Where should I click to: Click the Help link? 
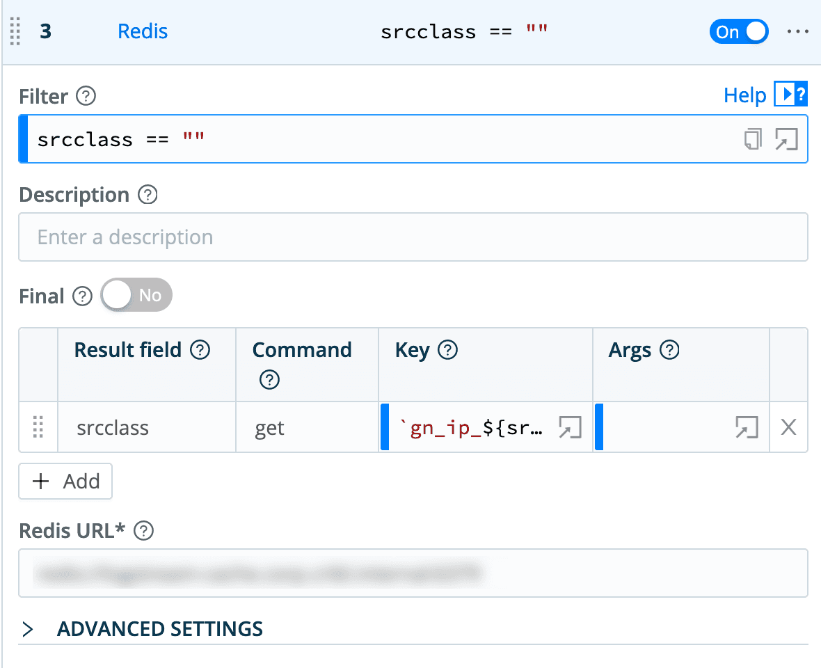coord(744,95)
